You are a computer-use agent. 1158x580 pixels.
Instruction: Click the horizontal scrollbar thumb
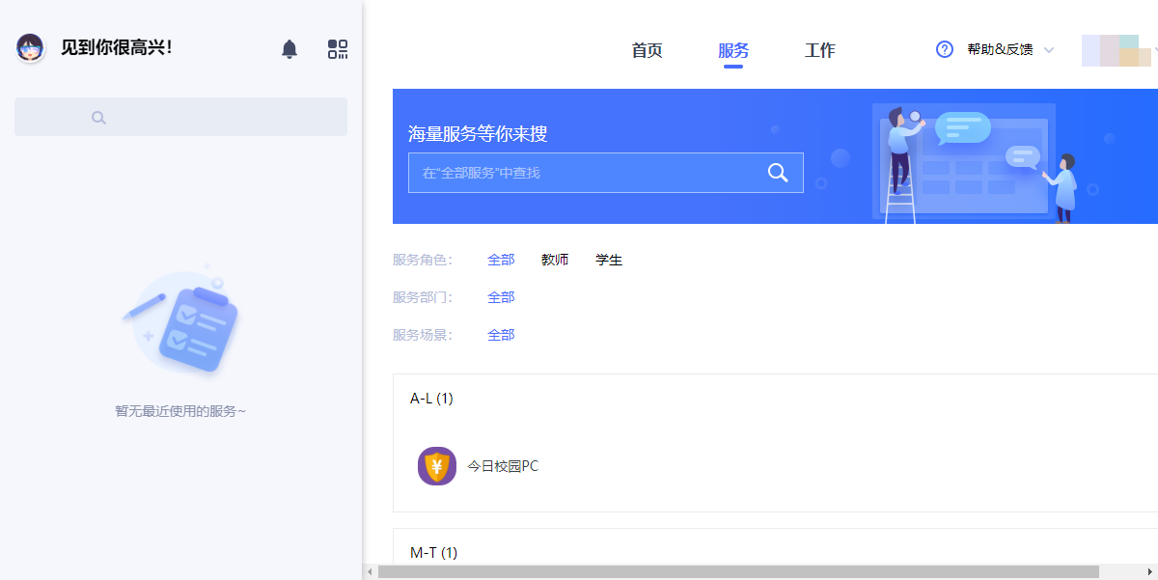(x=738, y=572)
